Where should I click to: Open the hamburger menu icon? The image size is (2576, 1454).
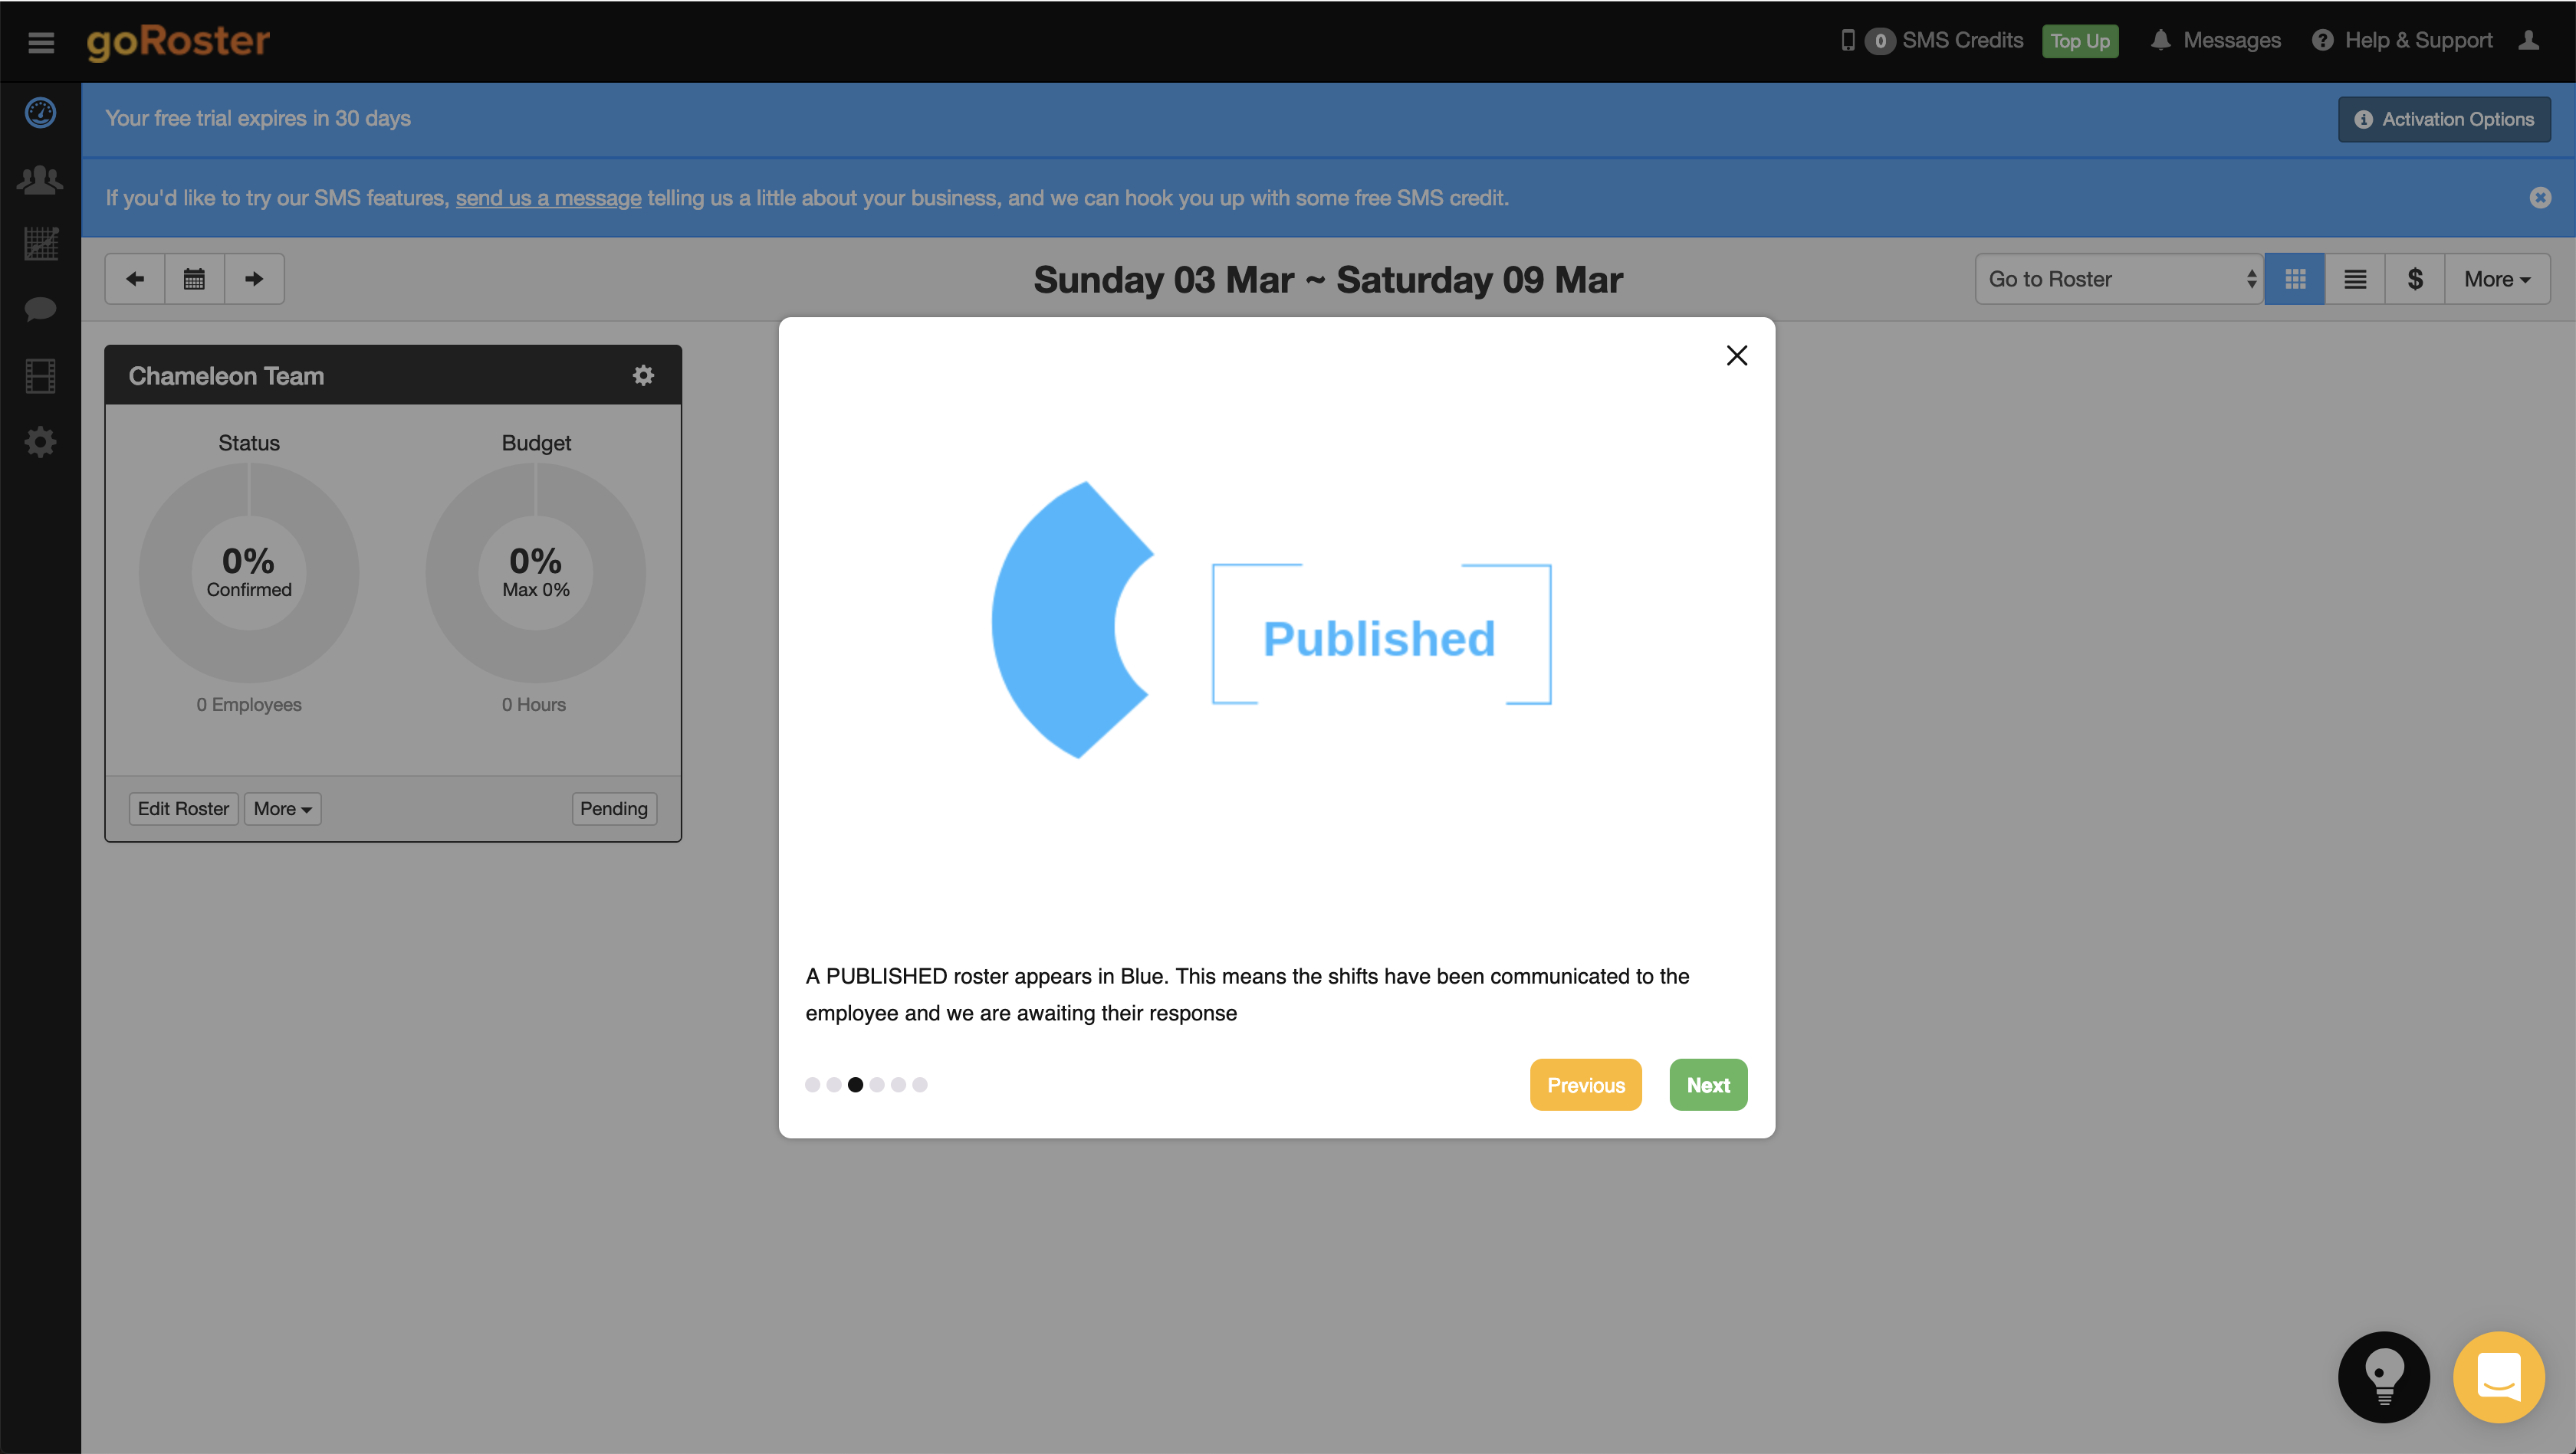(41, 42)
